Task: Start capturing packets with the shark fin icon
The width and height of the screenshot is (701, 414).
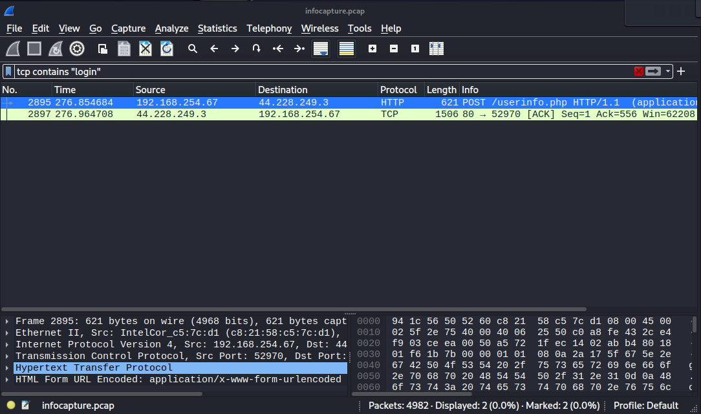Action: coord(13,49)
